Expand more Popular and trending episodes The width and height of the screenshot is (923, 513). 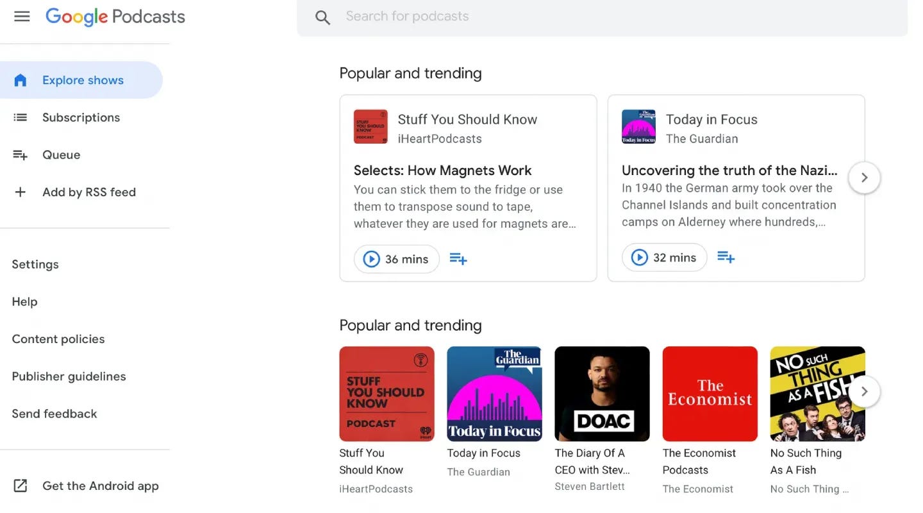[864, 178]
